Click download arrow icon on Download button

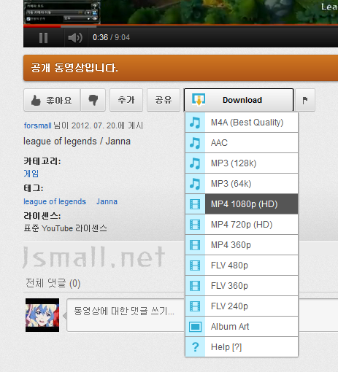199,100
